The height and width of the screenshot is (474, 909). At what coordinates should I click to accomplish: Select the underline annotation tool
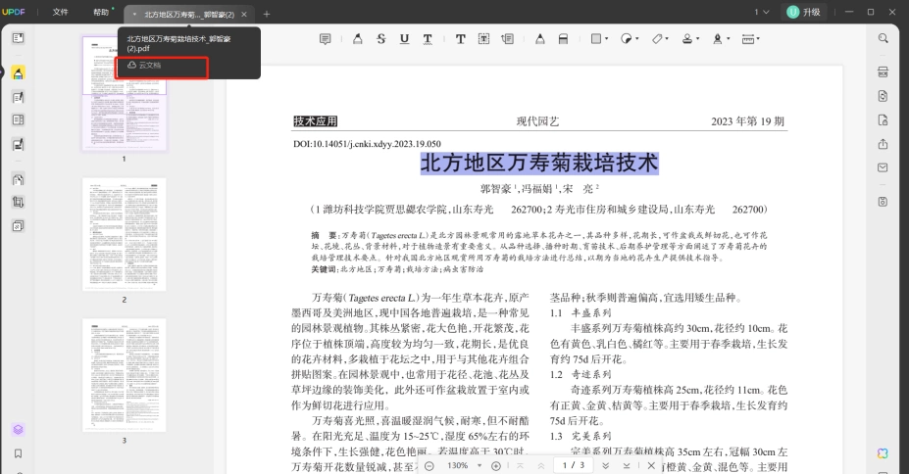(x=405, y=39)
